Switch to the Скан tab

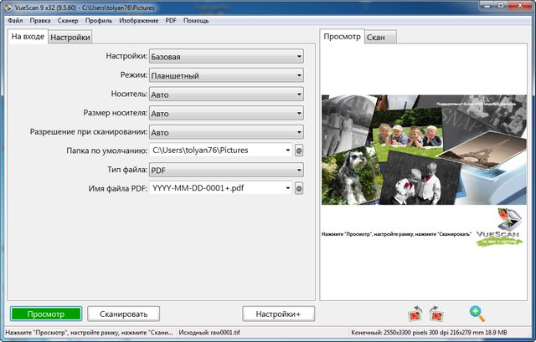click(x=380, y=37)
